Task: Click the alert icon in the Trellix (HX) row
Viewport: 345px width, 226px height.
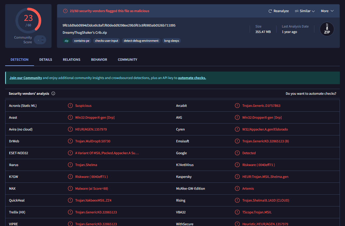Action: click(x=70, y=212)
